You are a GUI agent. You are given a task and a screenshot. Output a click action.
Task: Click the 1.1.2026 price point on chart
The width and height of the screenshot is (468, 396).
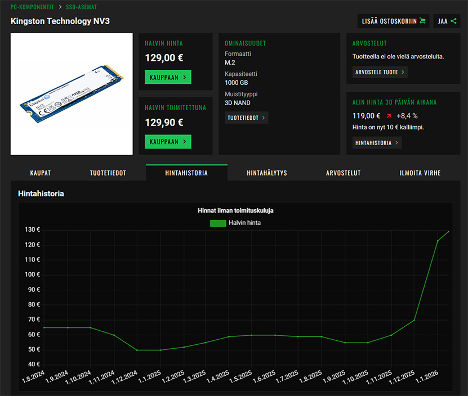[438, 241]
